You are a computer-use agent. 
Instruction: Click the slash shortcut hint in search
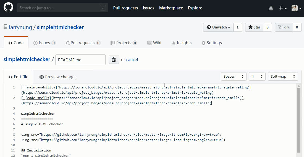103,8
